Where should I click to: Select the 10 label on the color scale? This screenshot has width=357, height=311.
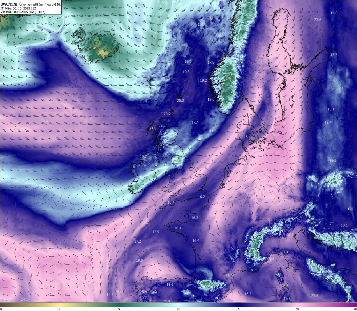pos(178,309)
